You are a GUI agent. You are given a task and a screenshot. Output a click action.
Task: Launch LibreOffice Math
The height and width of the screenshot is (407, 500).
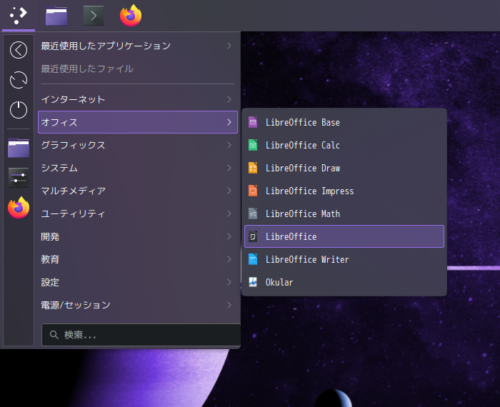pos(344,213)
